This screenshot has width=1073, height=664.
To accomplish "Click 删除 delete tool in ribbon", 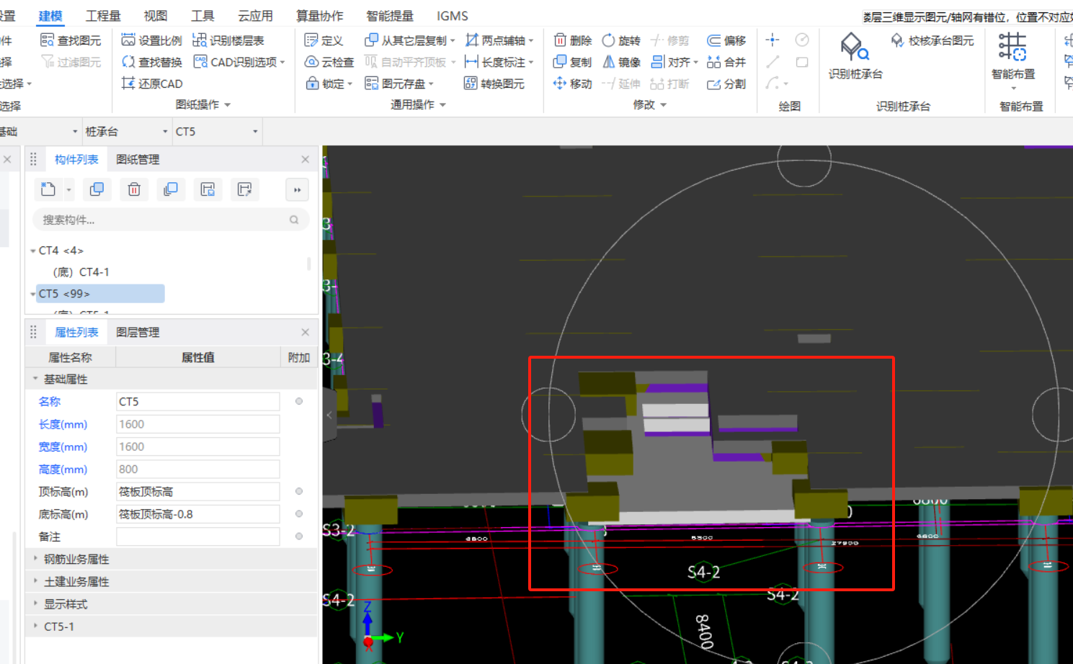I will pos(573,40).
